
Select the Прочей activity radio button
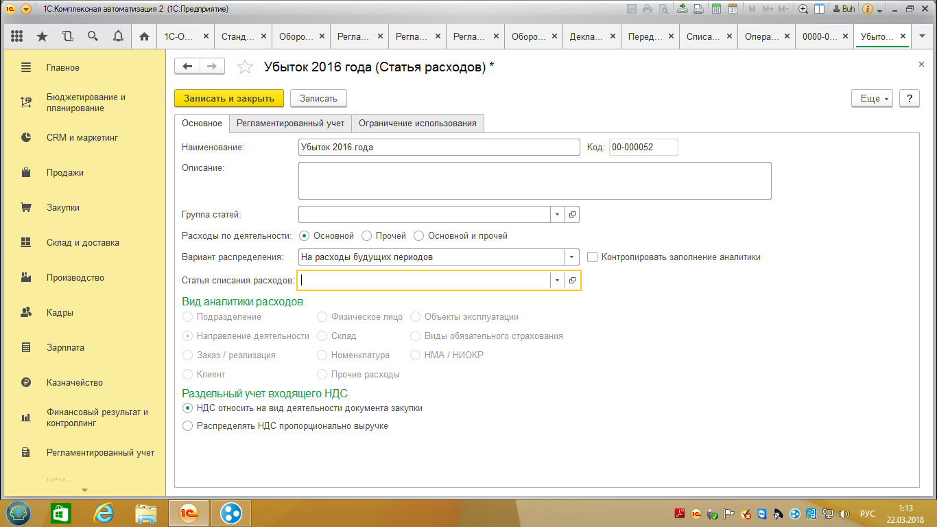pyautogui.click(x=366, y=236)
